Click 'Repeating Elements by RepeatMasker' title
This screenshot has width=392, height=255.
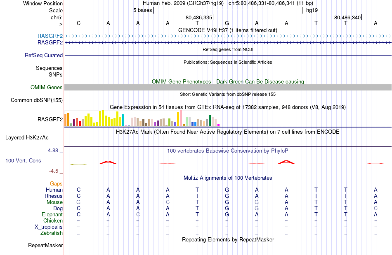tap(228, 240)
